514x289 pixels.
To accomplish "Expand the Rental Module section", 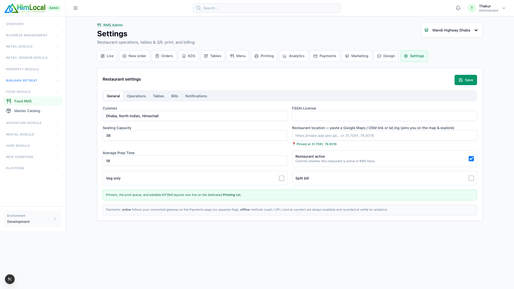I will [x=32, y=135].
